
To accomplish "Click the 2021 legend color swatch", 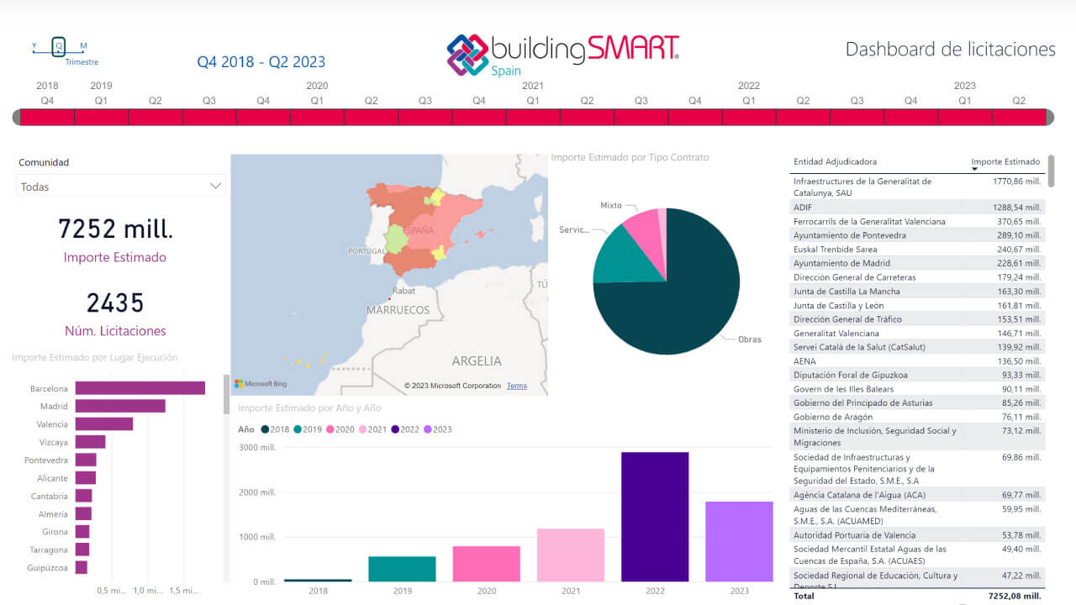I will click(362, 429).
